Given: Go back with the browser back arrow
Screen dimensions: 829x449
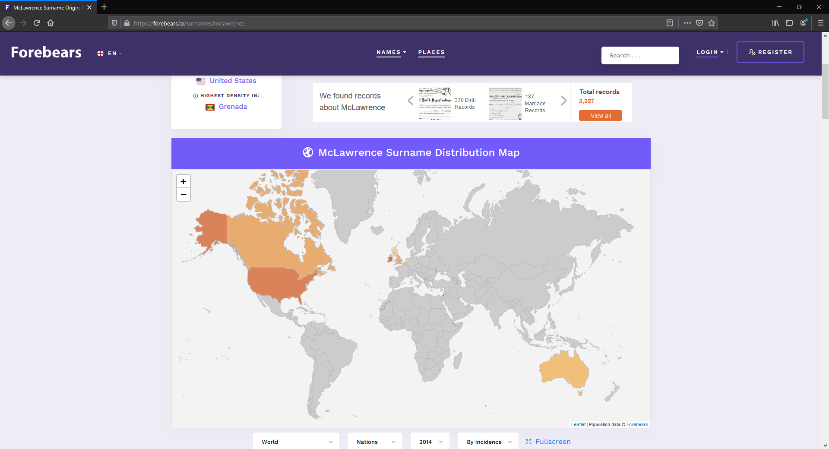Looking at the screenshot, I should point(9,23).
